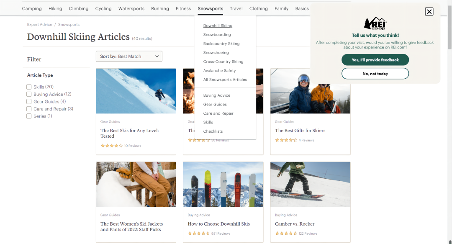Click the row of skis thumbnail

[223, 184]
